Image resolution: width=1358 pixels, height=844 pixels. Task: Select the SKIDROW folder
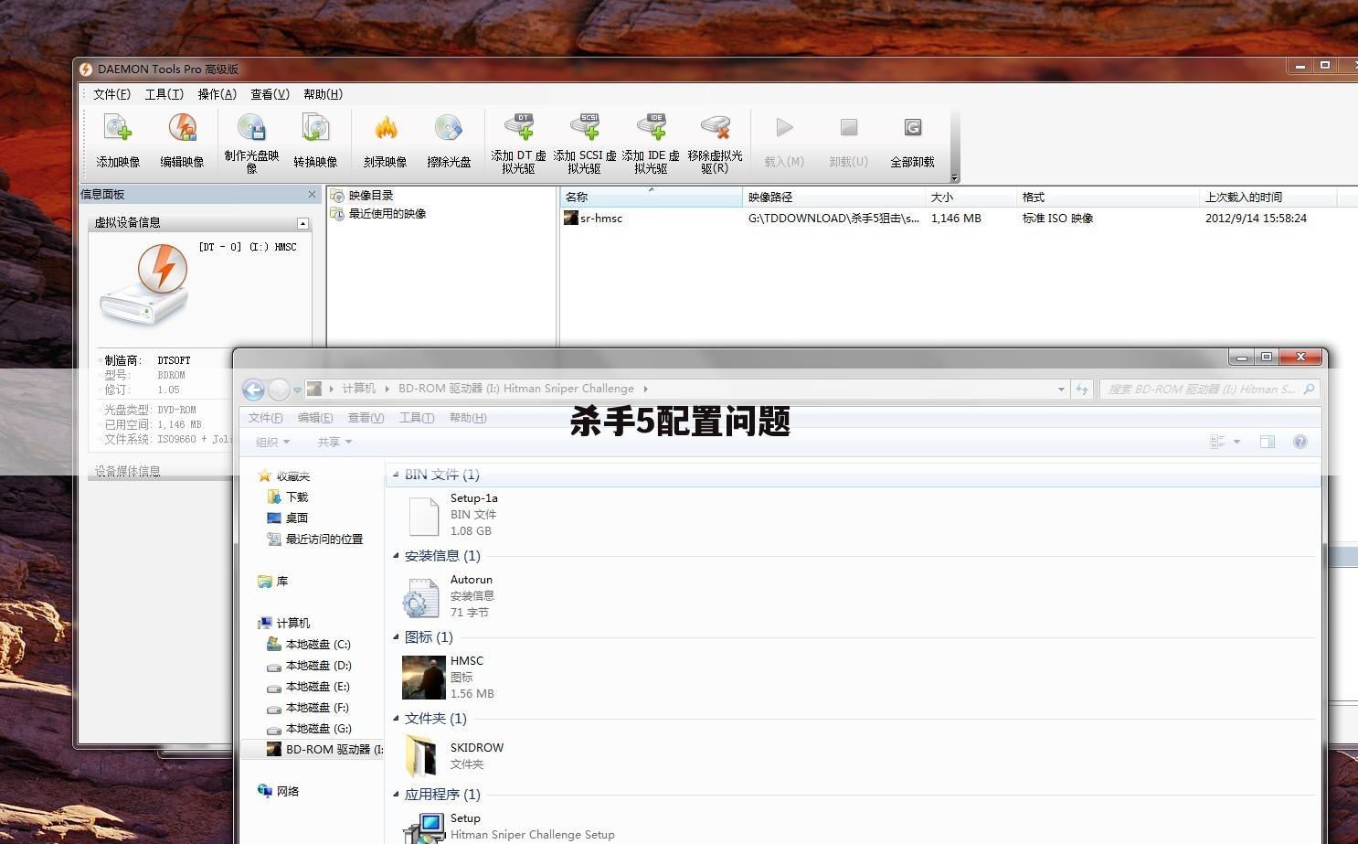click(x=453, y=756)
